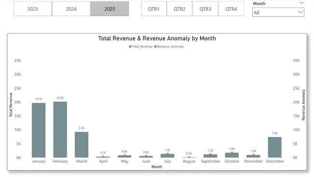
Task: Select the July revenue bar
Action: click(168, 156)
